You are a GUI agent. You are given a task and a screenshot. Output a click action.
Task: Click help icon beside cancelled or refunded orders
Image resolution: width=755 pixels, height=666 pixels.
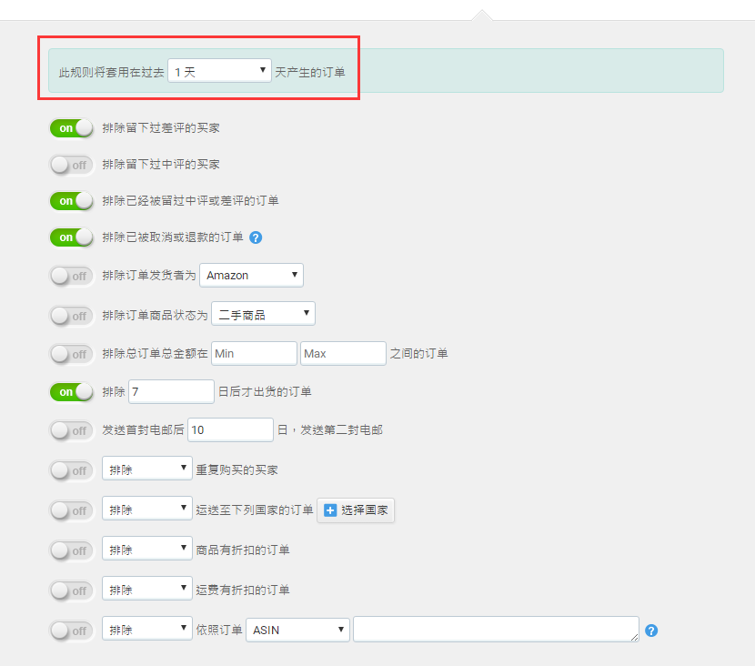click(x=256, y=237)
